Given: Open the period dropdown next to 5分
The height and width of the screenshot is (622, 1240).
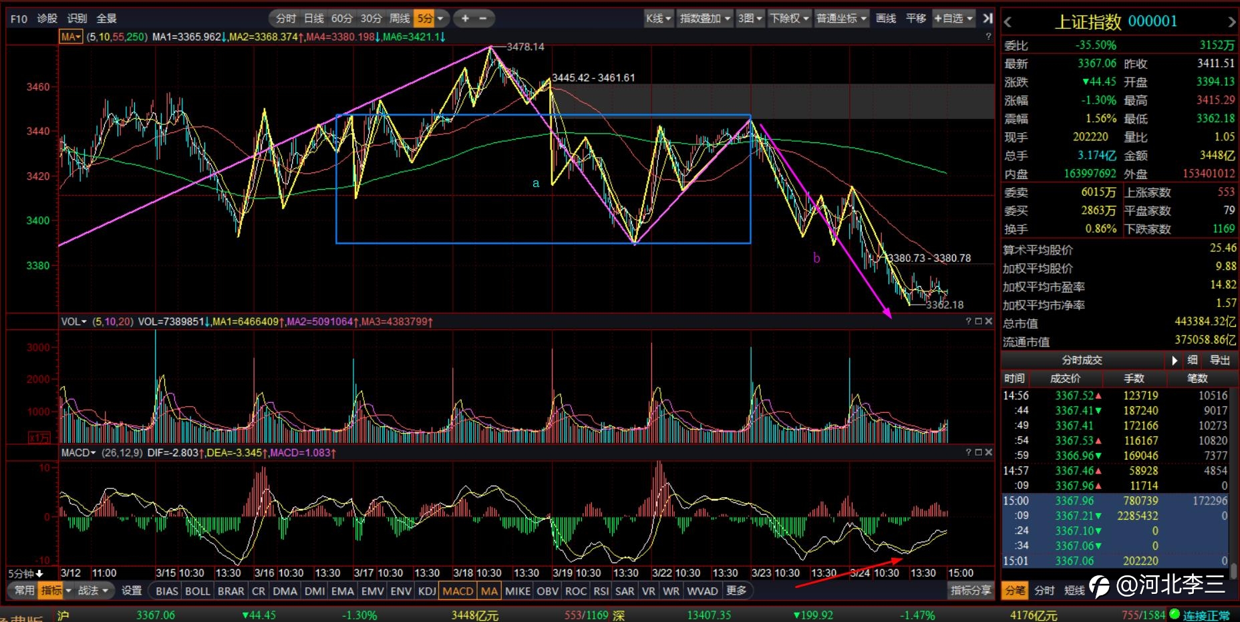Looking at the screenshot, I should click(441, 19).
